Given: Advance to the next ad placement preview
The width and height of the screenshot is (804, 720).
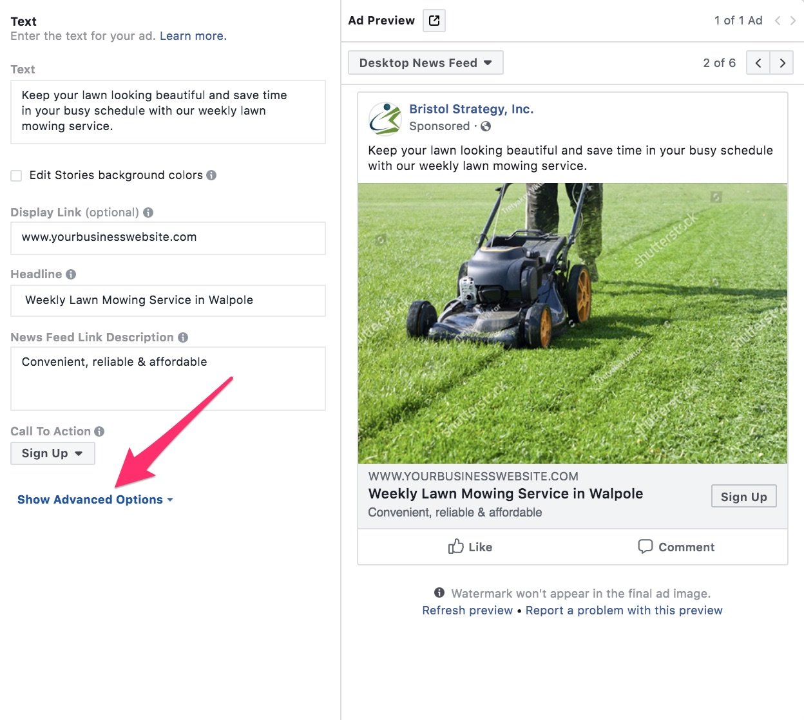Looking at the screenshot, I should click(782, 62).
